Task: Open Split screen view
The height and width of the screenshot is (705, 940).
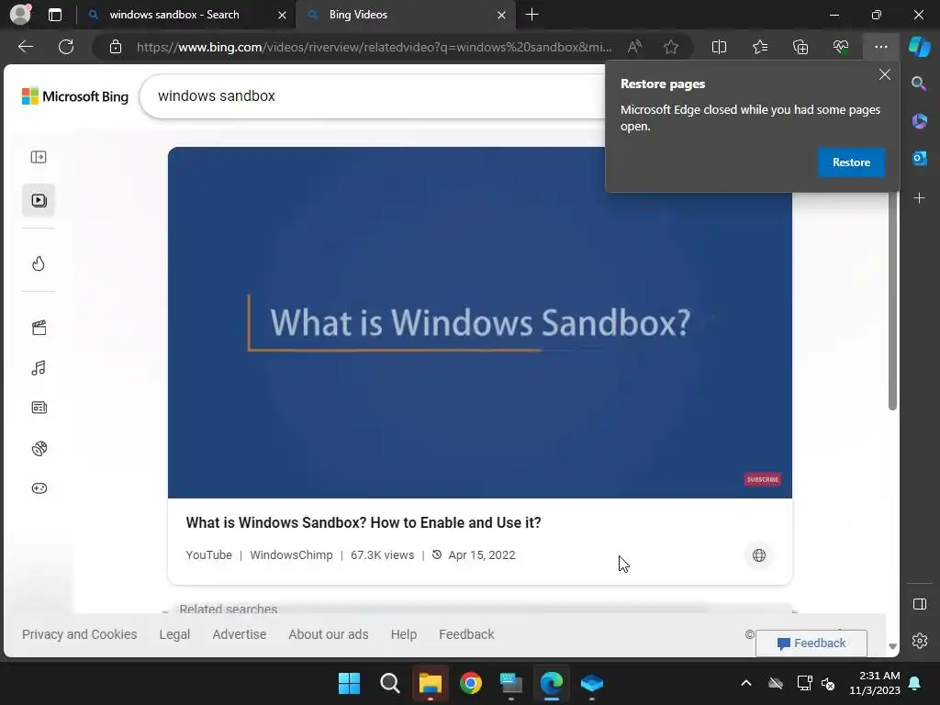Action: 719,47
